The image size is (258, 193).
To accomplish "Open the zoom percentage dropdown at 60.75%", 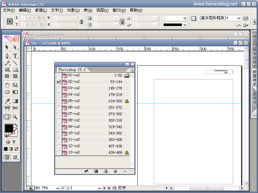I will point(58,188).
